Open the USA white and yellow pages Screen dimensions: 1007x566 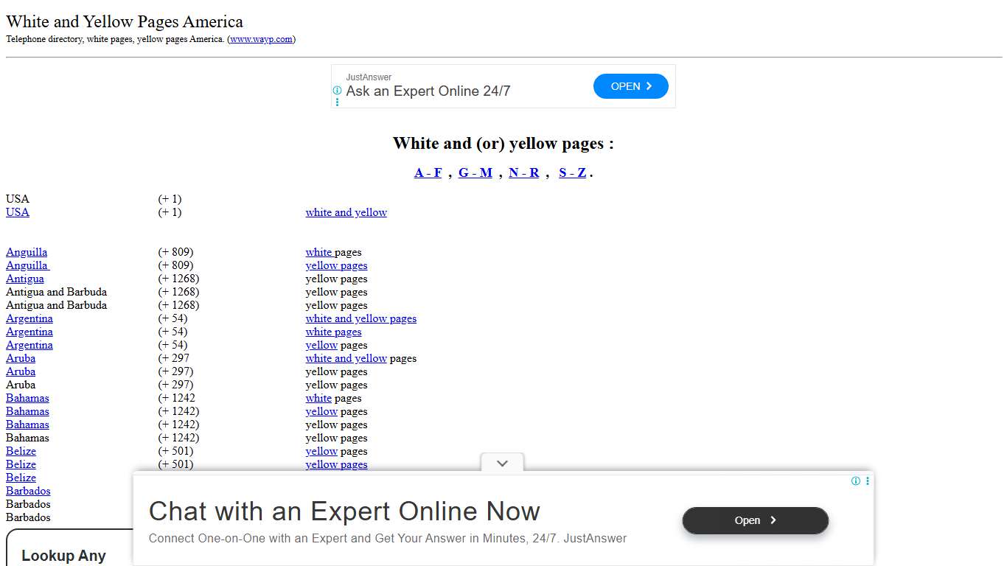click(x=346, y=212)
